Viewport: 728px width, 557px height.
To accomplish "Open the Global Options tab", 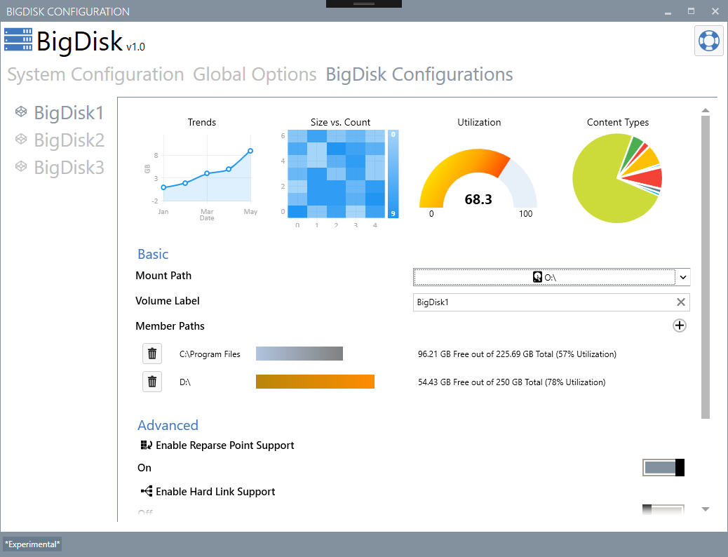I will pos(255,74).
